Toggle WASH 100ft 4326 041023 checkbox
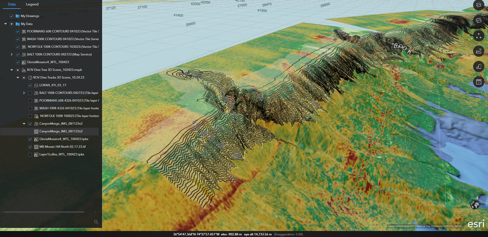488x237 pixels. pyautogui.click(x=30, y=108)
